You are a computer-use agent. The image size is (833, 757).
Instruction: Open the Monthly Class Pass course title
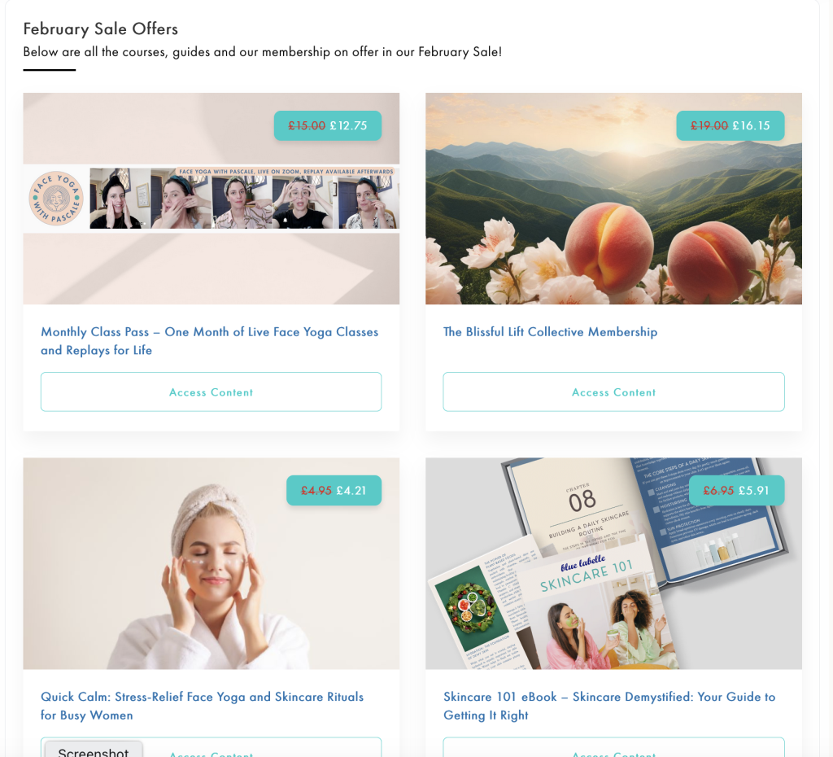(209, 341)
